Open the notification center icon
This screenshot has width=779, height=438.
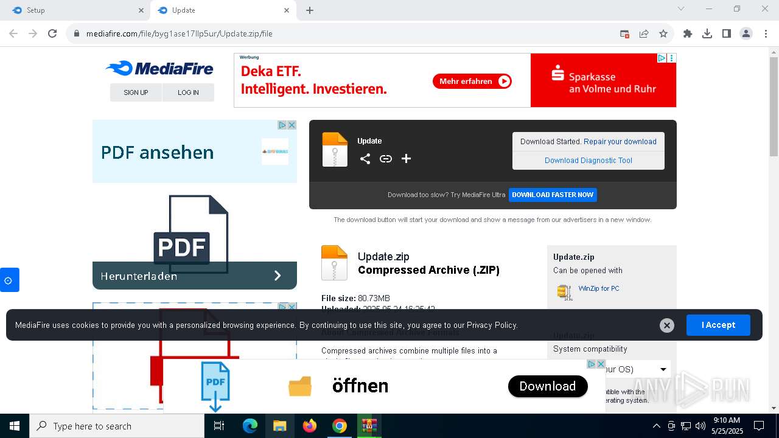pyautogui.click(x=759, y=426)
